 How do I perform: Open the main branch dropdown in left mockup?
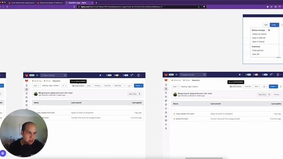[36, 86]
